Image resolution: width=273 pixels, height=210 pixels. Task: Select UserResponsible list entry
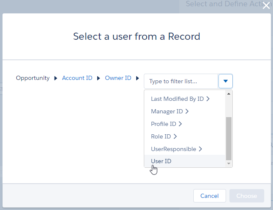coord(173,149)
